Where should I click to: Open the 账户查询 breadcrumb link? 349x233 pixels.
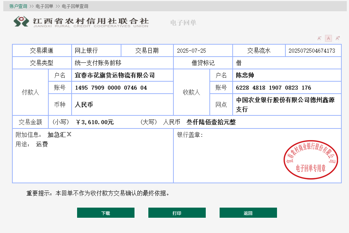click(x=18, y=6)
